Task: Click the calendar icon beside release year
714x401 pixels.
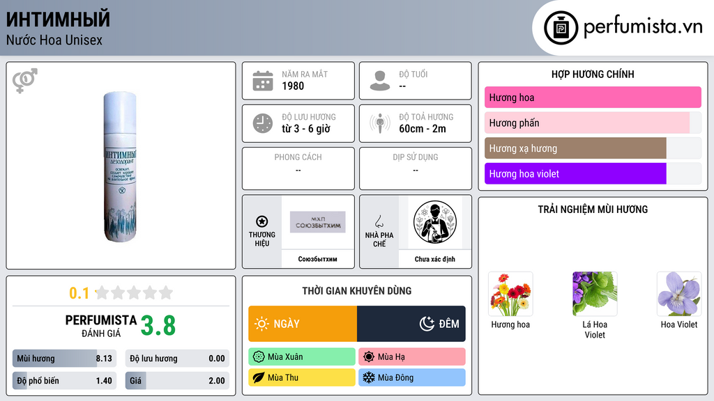Action: point(263,81)
